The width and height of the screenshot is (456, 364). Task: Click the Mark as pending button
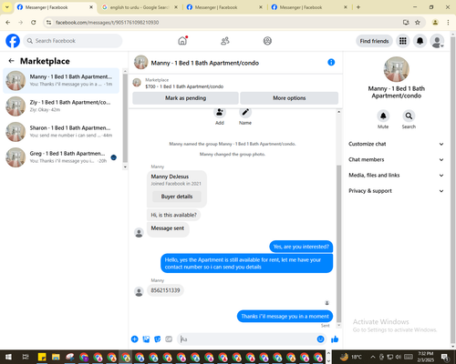click(x=185, y=98)
